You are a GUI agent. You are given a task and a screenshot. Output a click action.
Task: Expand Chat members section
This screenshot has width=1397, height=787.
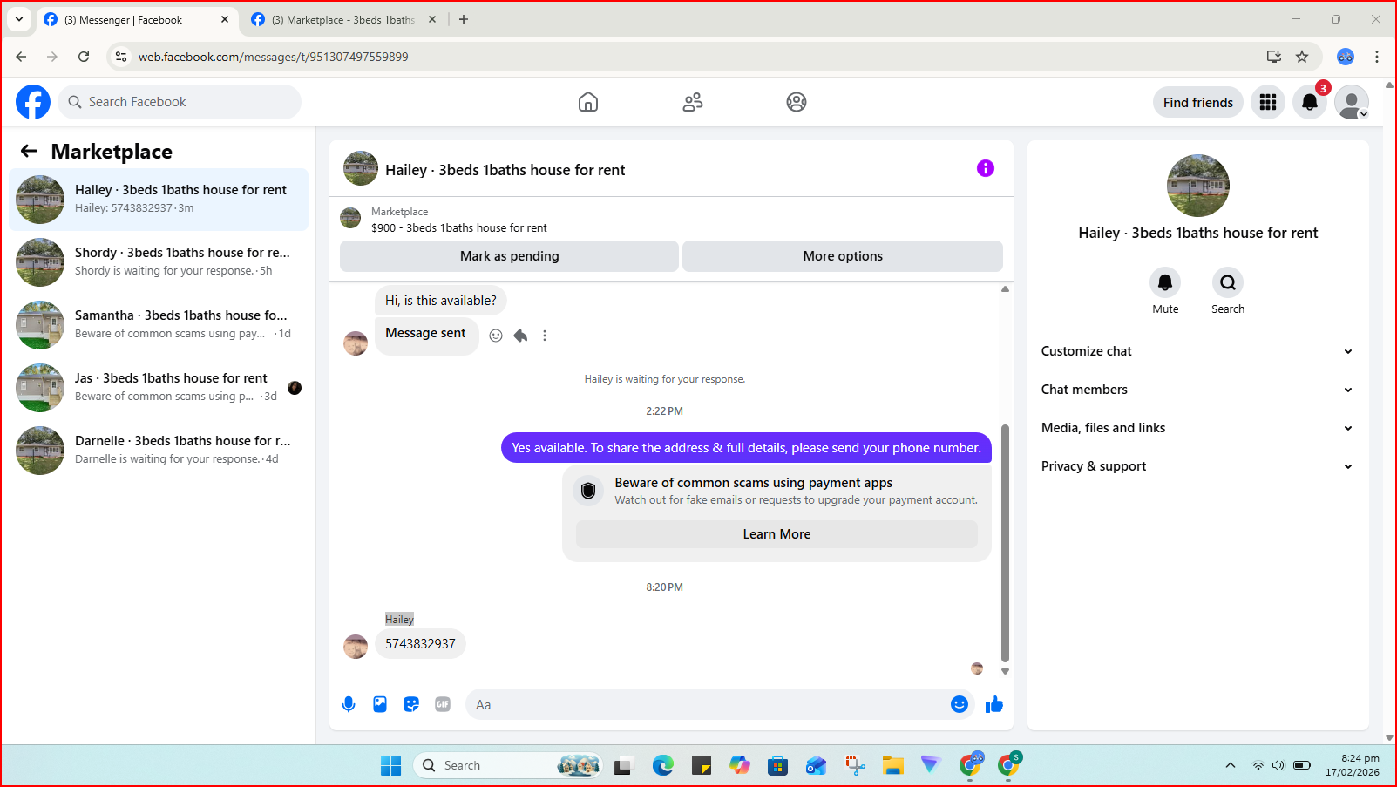point(1197,390)
